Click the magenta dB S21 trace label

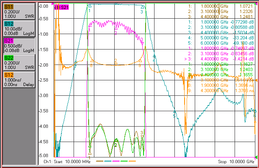tap(61, 7)
